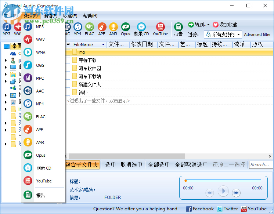Convert to APE via toolbar icon

(x=102, y=29)
